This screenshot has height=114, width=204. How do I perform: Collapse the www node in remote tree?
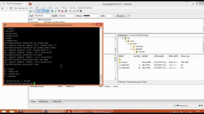coord(125,41)
